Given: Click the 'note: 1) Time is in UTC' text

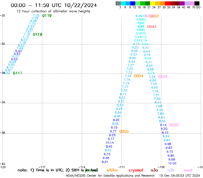Looking at the screenshot, I should pos(41,170).
